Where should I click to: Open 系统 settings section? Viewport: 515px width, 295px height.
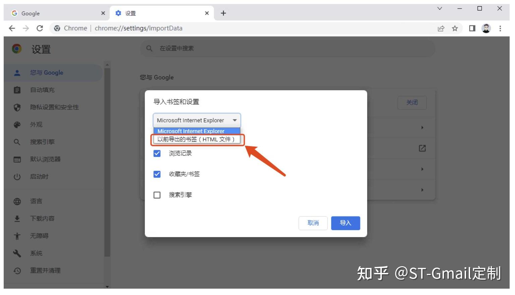[54, 254]
